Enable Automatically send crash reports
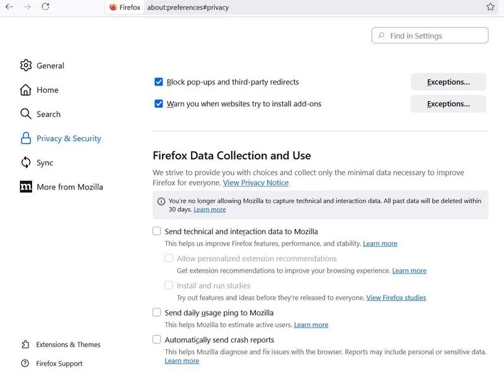This screenshot has height=377, width=504. click(x=156, y=339)
